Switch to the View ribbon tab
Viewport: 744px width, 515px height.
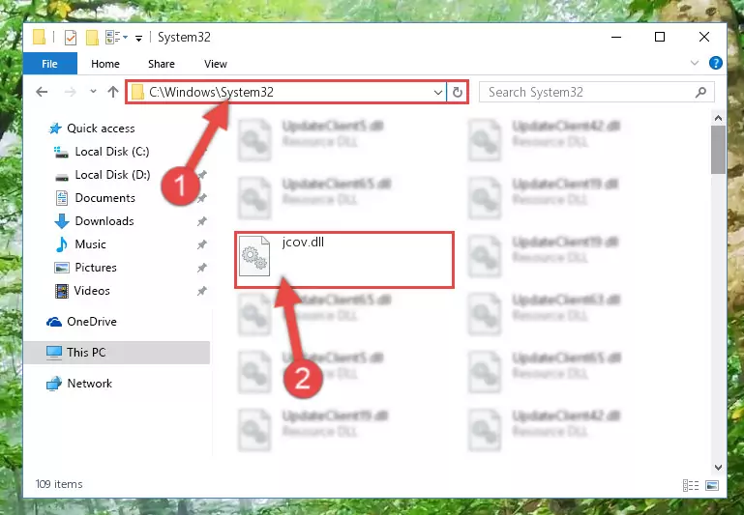tap(216, 64)
